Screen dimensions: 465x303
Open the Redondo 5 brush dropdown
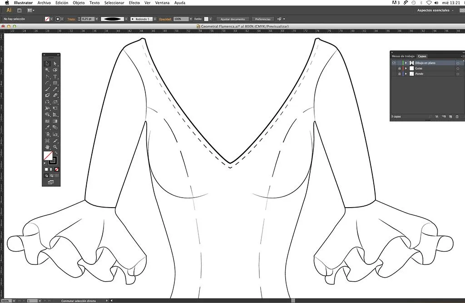[155, 19]
